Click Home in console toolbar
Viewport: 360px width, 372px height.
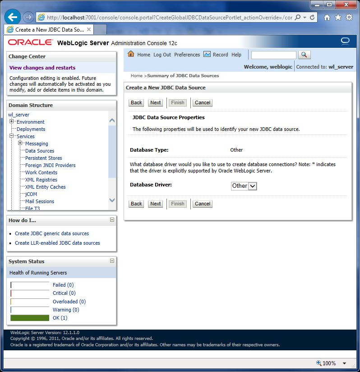pyautogui.click(x=143, y=55)
